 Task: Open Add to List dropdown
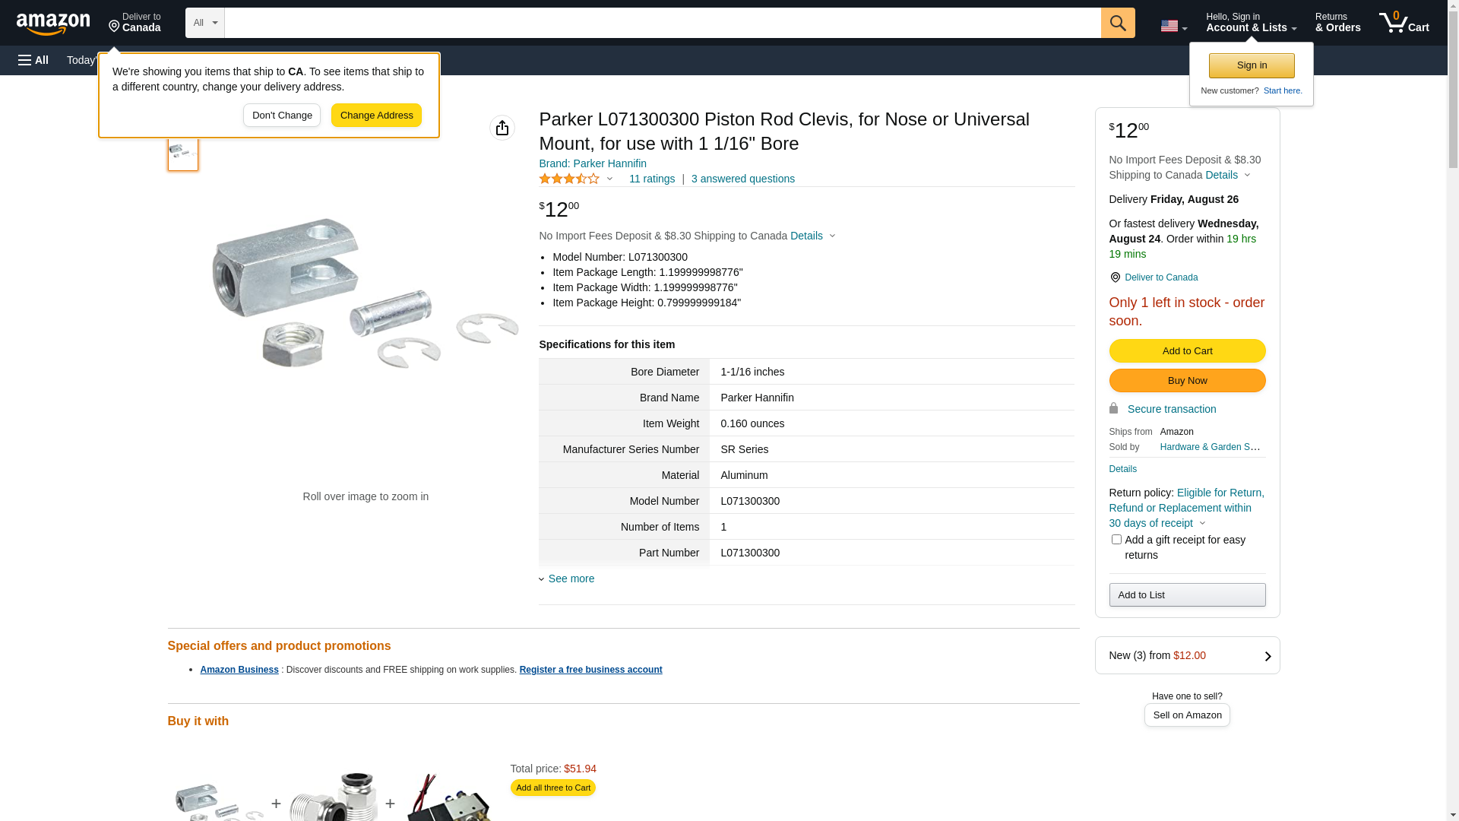pyautogui.click(x=1186, y=594)
